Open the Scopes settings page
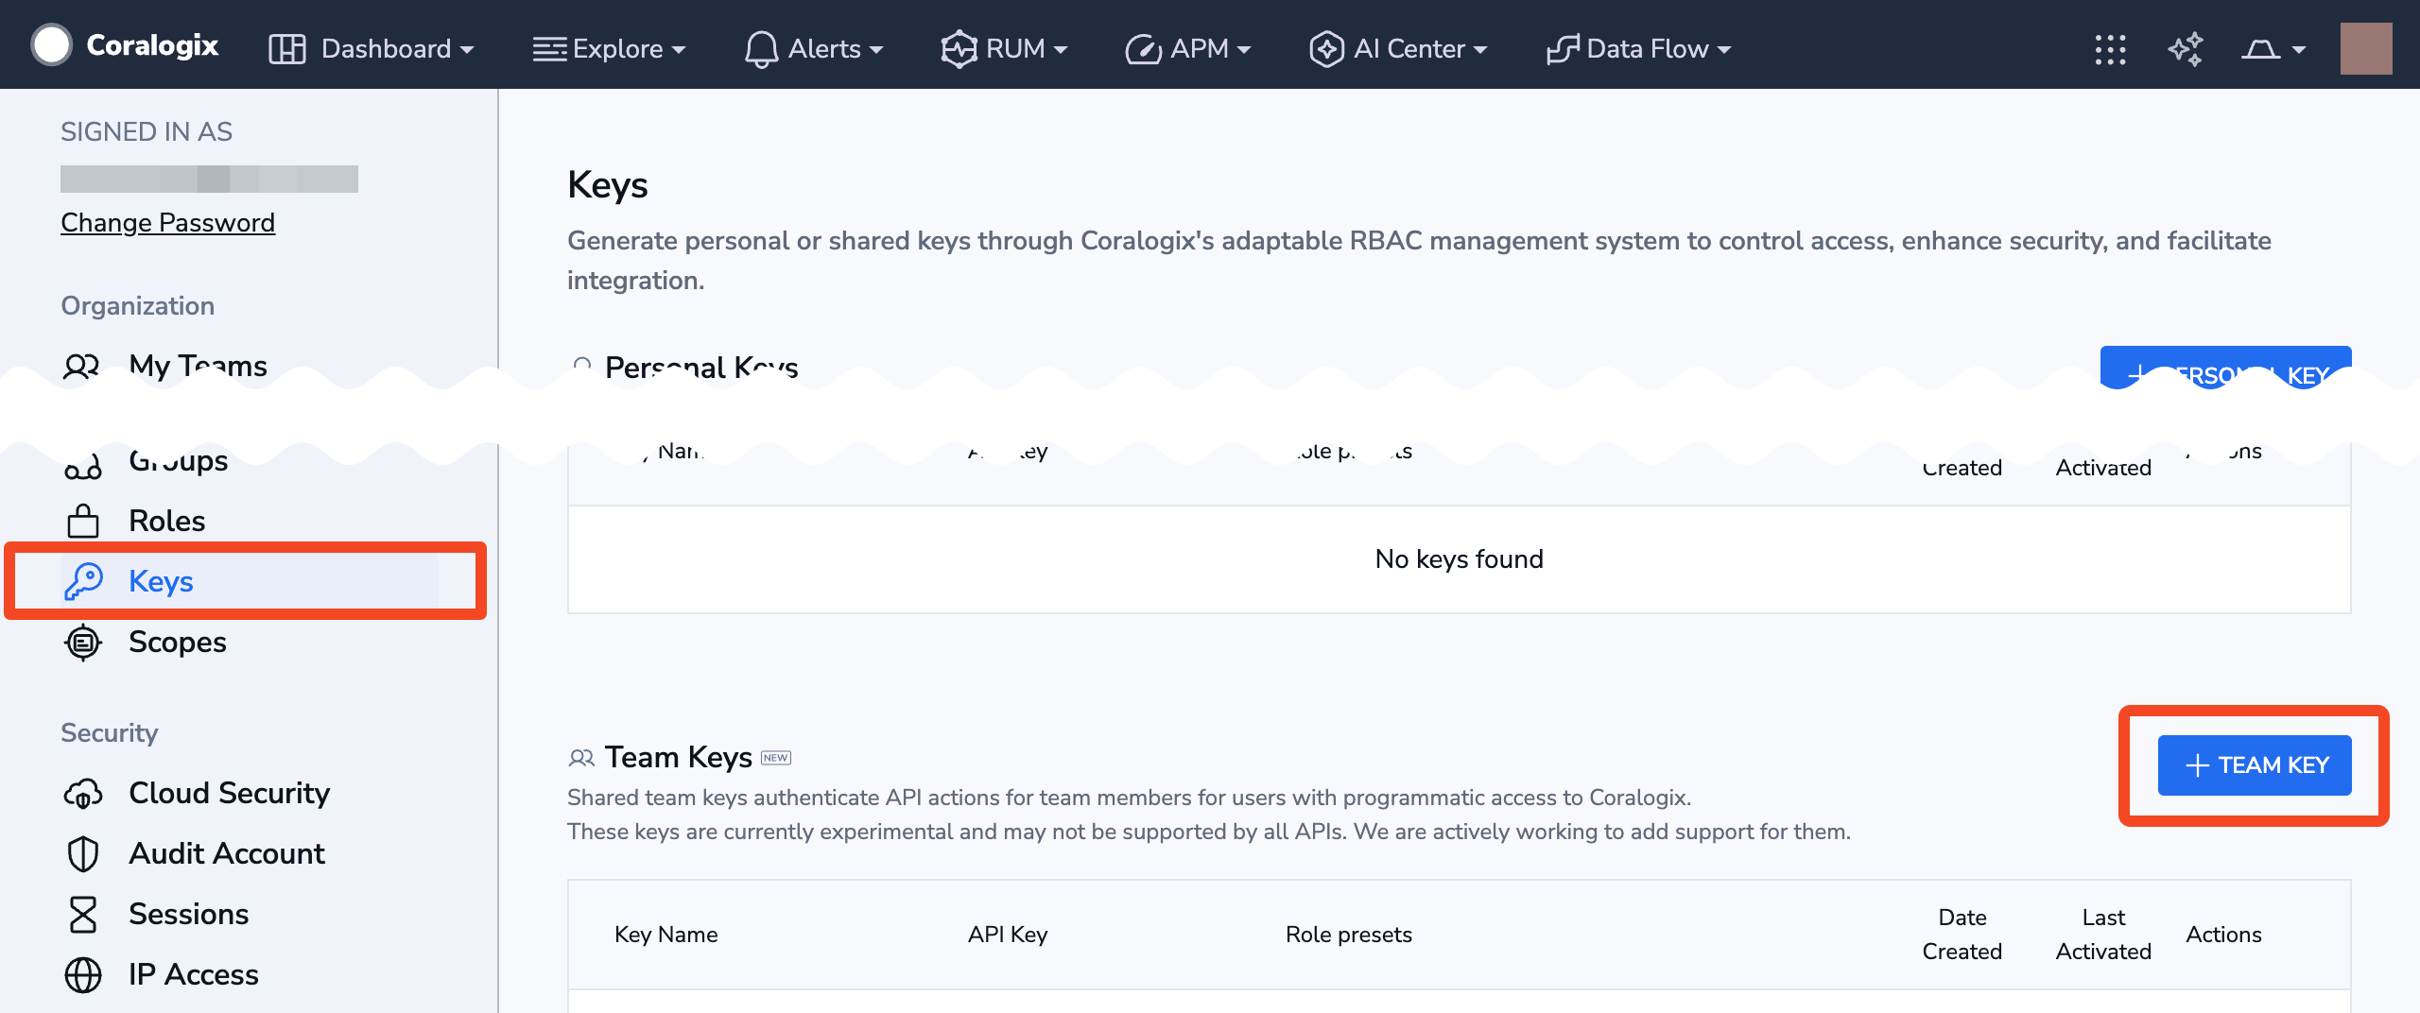2420x1013 pixels. (x=178, y=642)
